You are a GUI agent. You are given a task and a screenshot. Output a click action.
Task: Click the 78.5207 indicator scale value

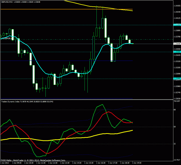177,101
